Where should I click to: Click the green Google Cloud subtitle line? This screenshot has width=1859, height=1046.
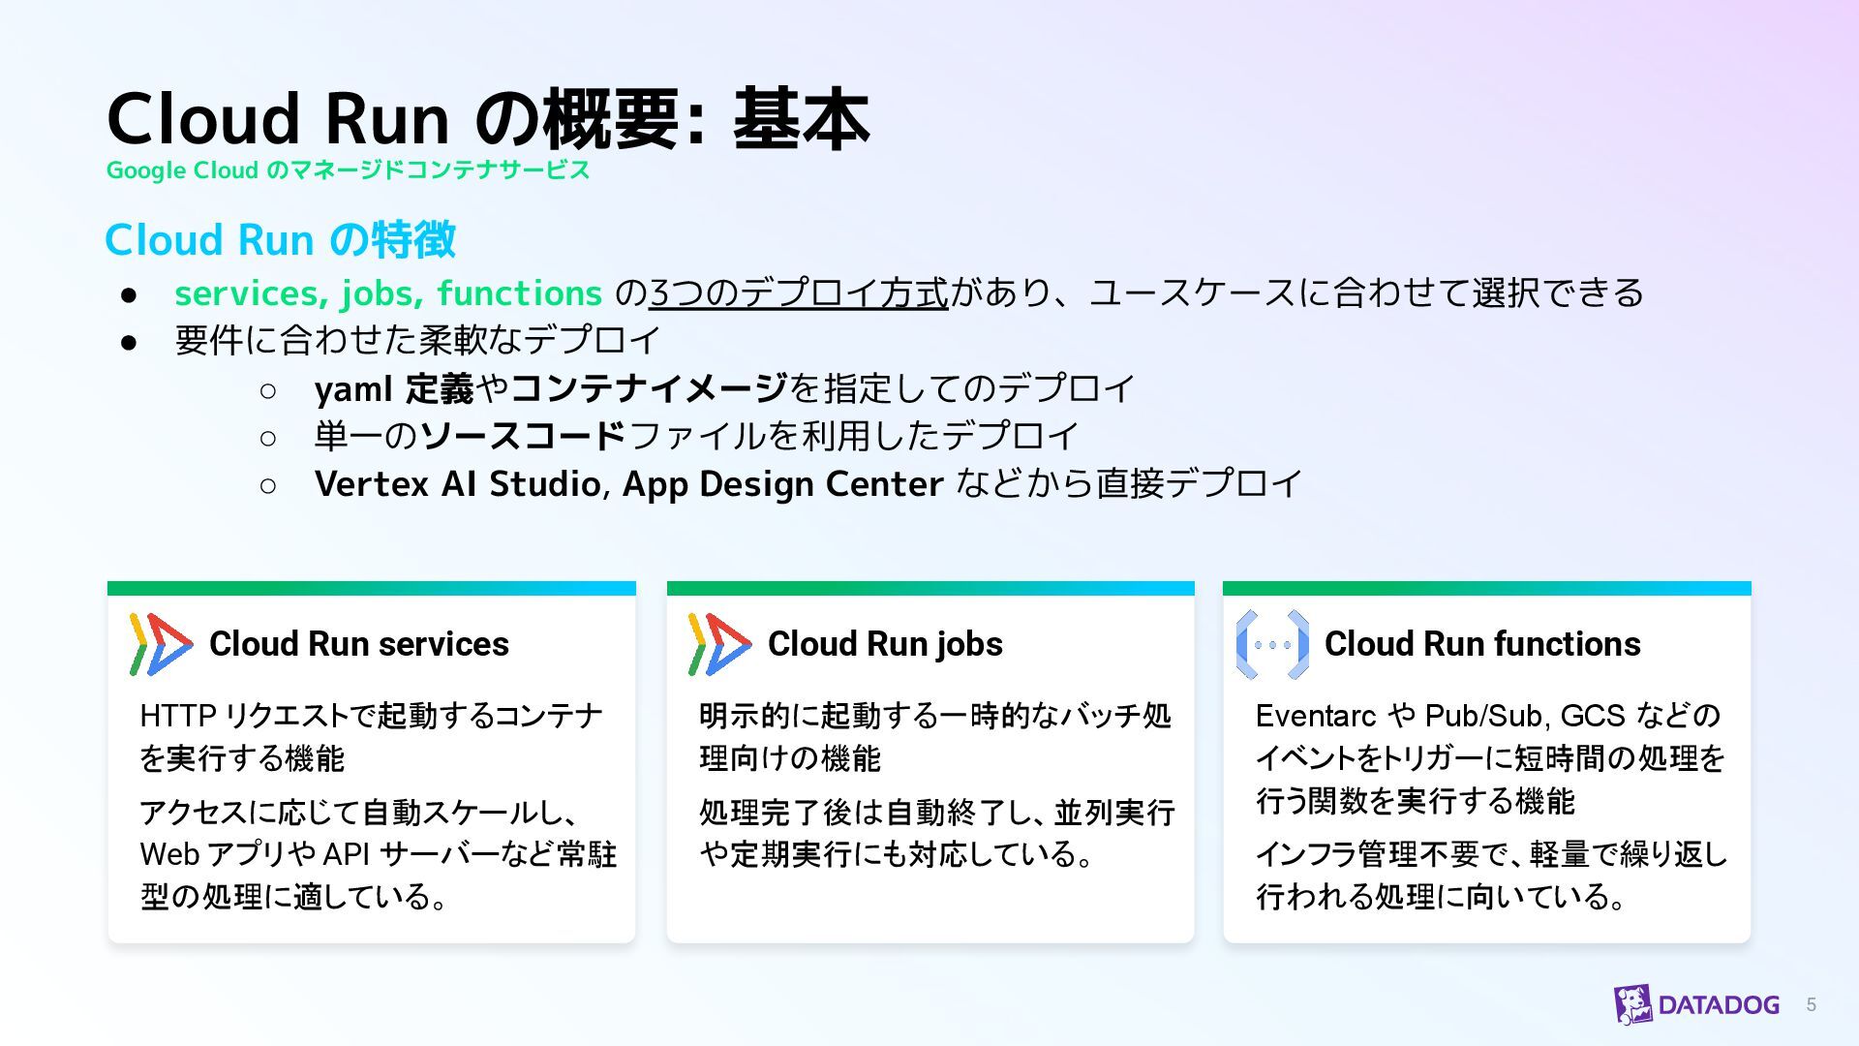tap(348, 170)
